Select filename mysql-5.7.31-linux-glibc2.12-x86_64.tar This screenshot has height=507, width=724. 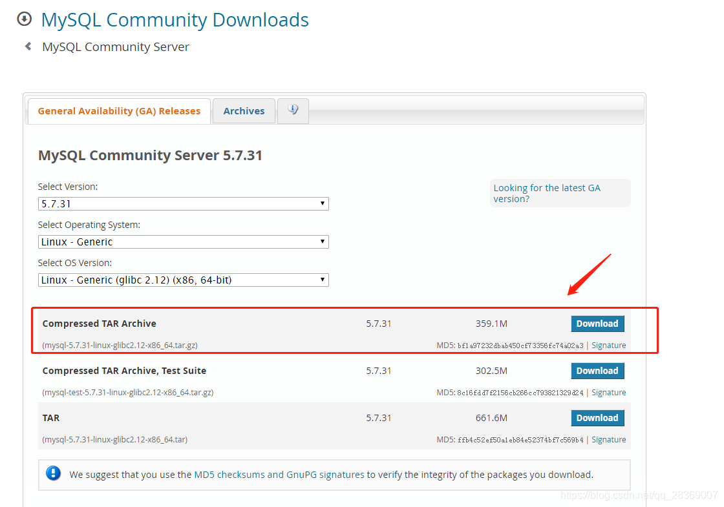pyautogui.click(x=115, y=440)
